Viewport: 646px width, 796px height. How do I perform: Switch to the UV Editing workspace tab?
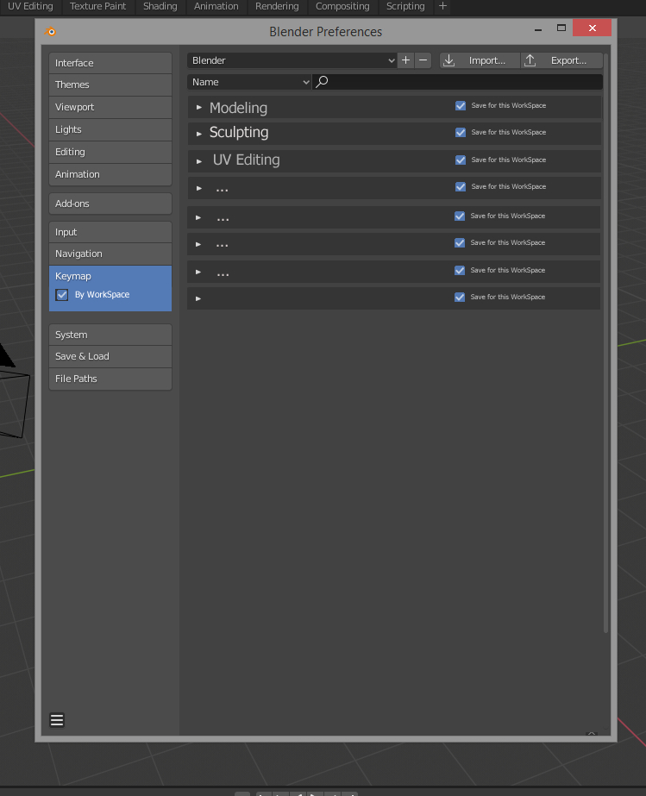pyautogui.click(x=30, y=6)
